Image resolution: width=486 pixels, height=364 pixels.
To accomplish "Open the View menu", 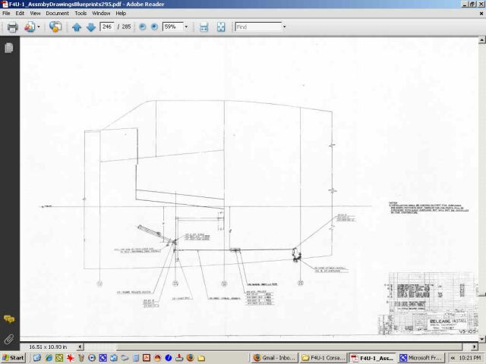I will tap(35, 14).
